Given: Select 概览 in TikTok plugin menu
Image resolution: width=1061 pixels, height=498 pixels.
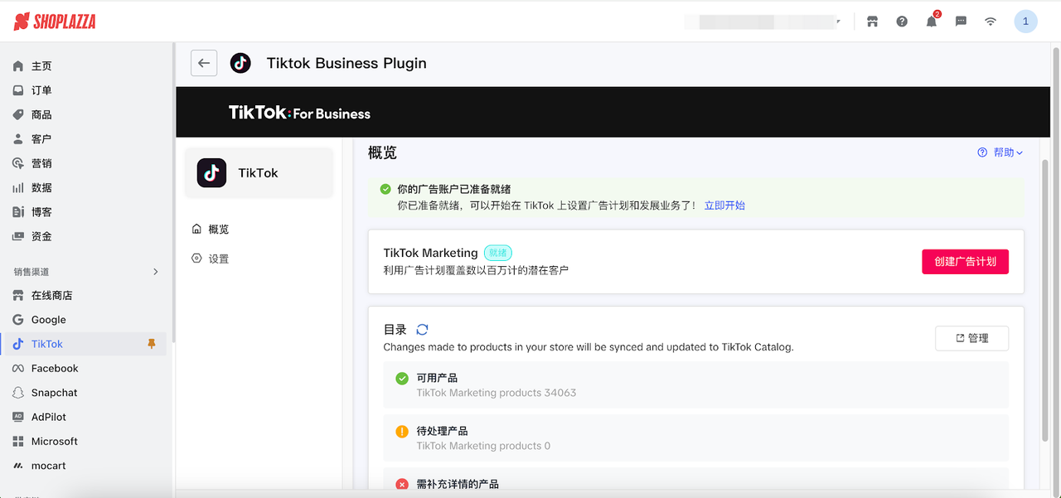Looking at the screenshot, I should [218, 230].
